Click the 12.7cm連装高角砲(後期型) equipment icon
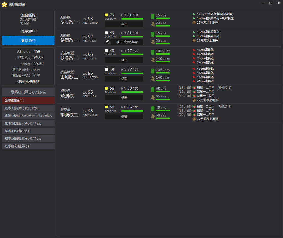 click(194, 14)
